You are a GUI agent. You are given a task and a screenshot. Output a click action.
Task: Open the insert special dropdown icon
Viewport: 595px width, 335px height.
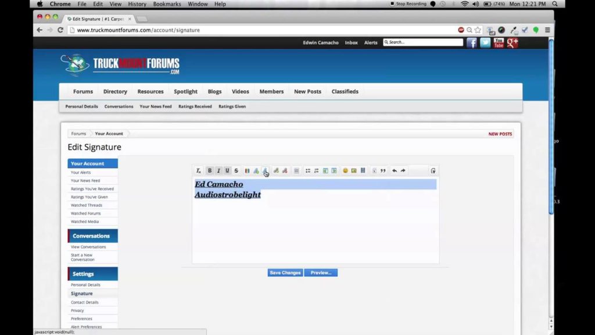[x=374, y=171]
